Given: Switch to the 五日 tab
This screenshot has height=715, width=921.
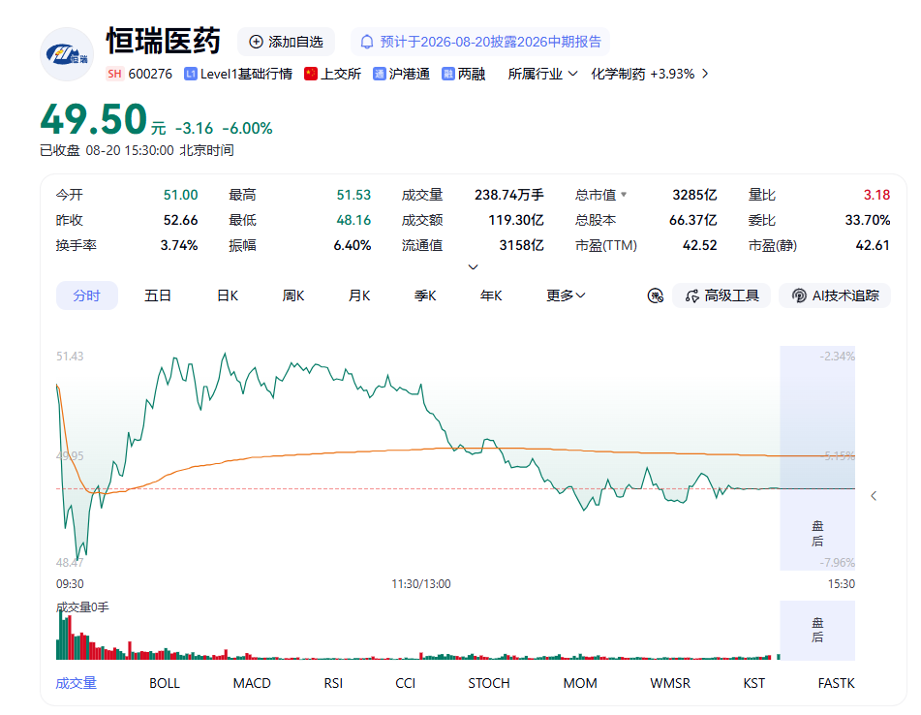Looking at the screenshot, I should [x=158, y=295].
